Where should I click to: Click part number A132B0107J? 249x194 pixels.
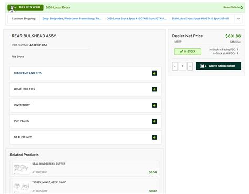38,45
